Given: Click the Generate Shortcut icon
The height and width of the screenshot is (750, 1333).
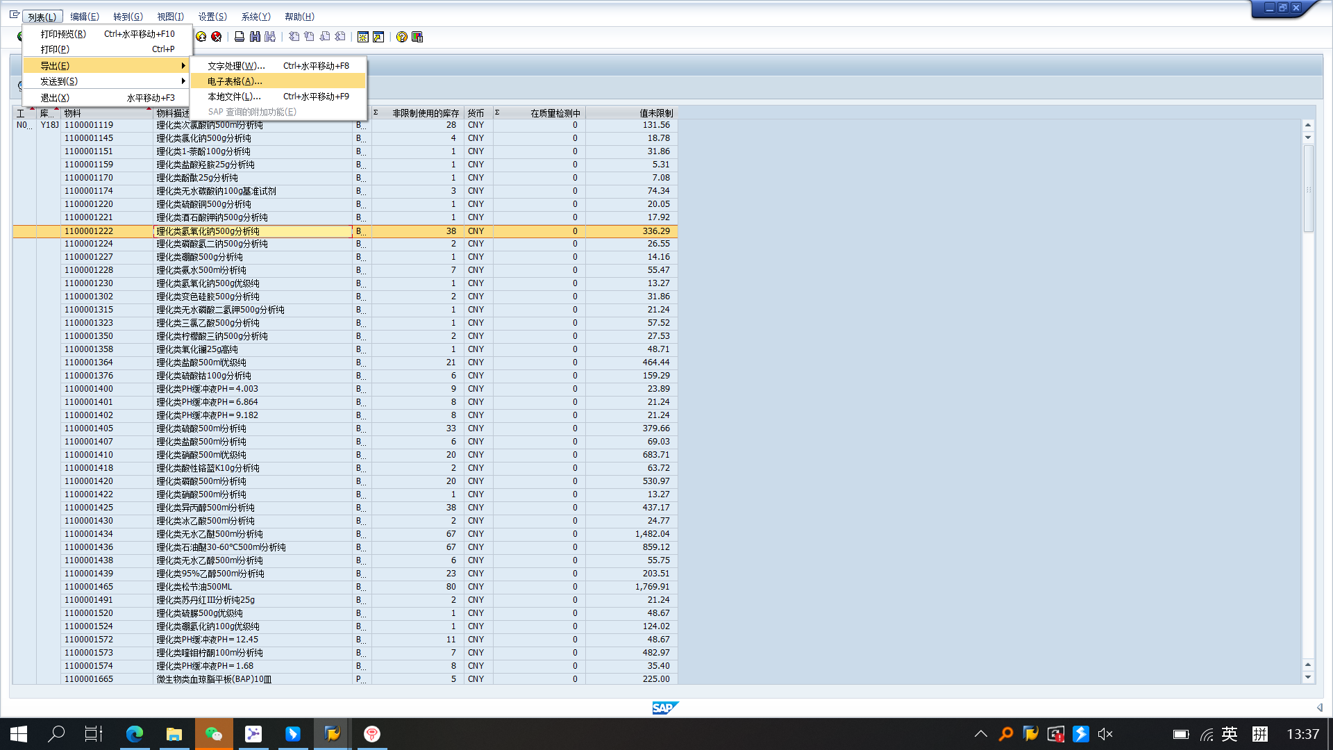Looking at the screenshot, I should tap(378, 37).
